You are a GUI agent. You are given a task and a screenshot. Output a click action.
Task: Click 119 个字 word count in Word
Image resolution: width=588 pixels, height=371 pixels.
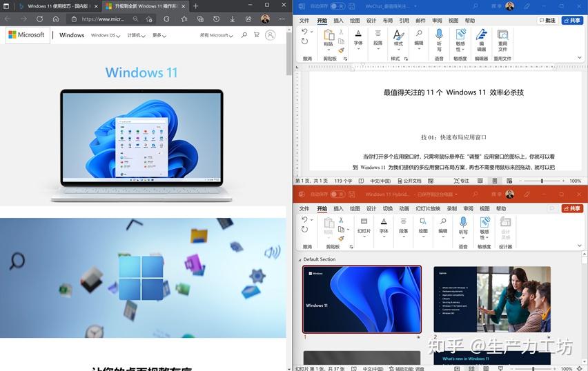343,181
